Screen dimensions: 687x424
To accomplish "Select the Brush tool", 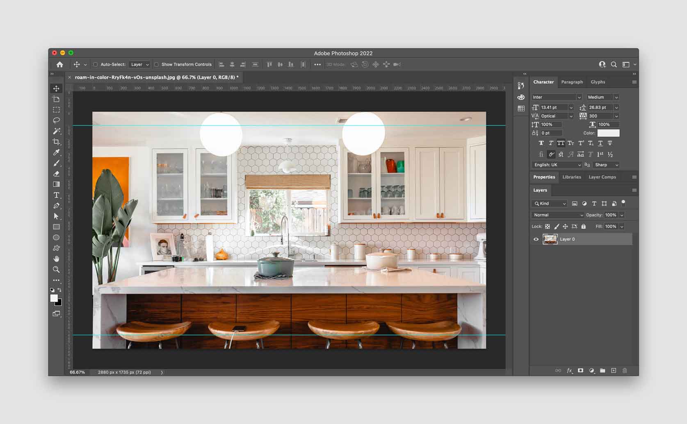I will pos(56,163).
